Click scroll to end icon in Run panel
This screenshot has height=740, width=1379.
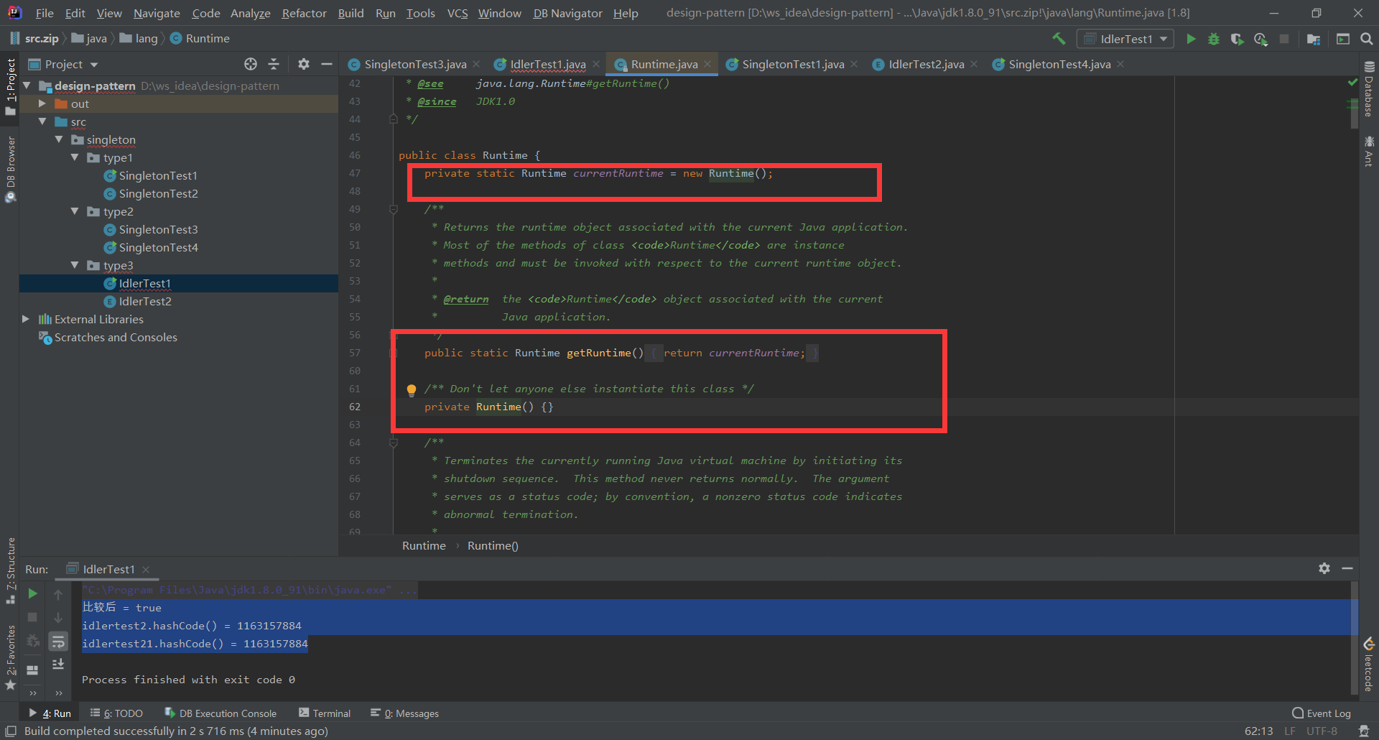(x=58, y=664)
